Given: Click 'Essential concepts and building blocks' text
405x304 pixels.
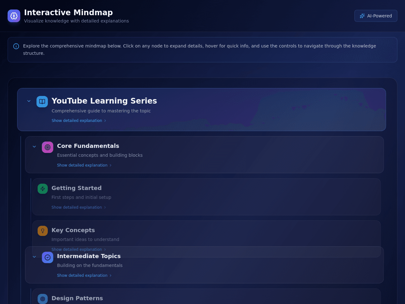Looking at the screenshot, I should [x=100, y=155].
